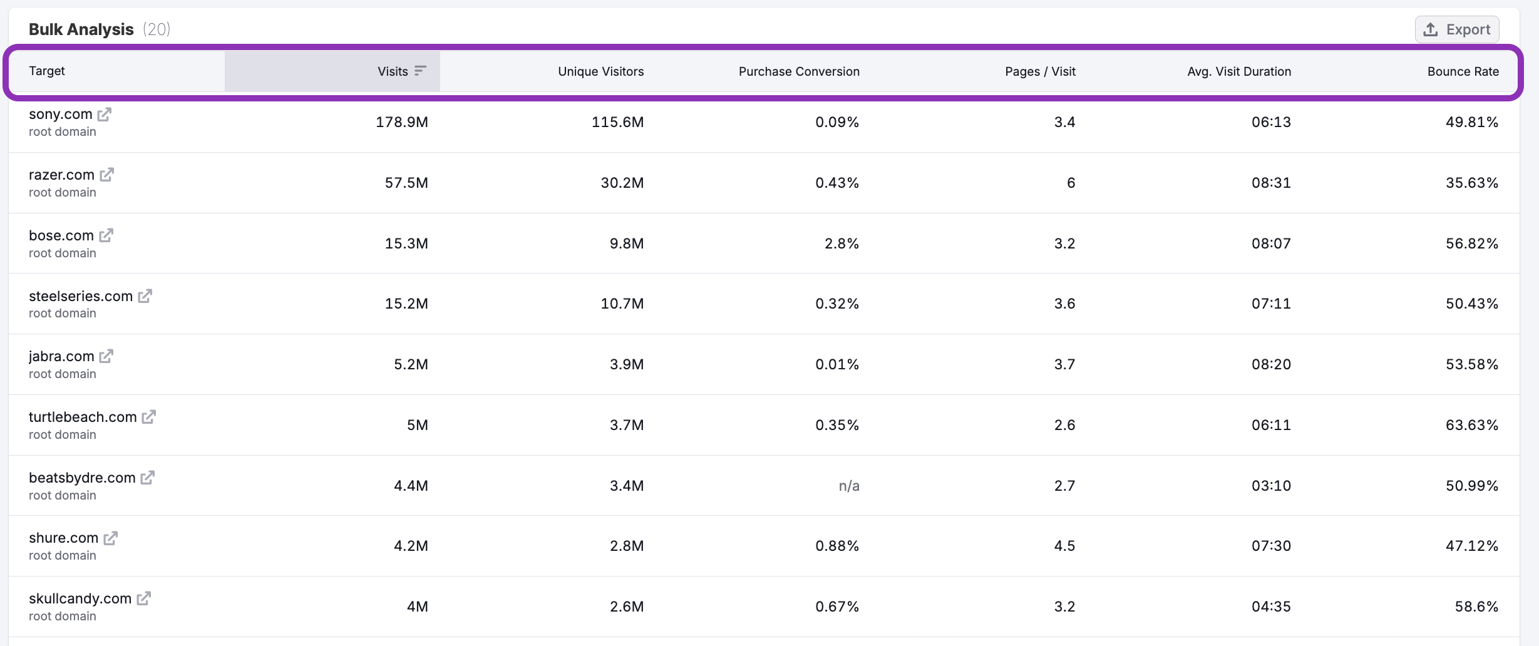Open sony.com via its external link icon
The image size is (1539, 646).
pos(104,114)
